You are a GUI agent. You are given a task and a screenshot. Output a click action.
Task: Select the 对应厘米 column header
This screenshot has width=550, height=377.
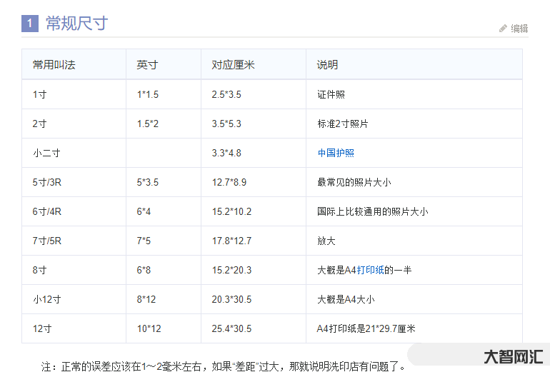233,65
